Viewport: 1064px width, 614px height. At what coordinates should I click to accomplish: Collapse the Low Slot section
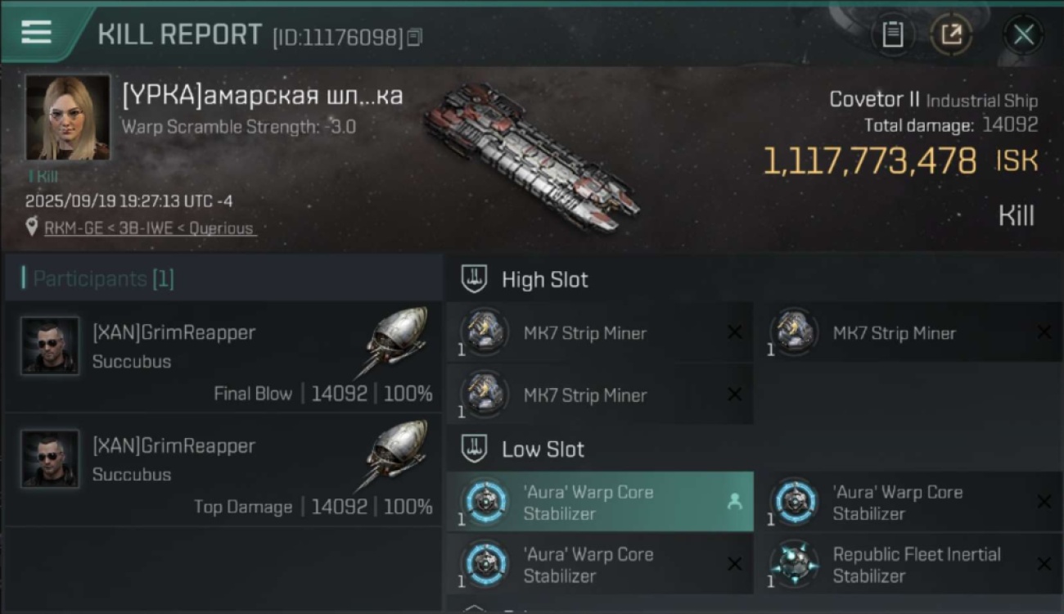tap(475, 449)
